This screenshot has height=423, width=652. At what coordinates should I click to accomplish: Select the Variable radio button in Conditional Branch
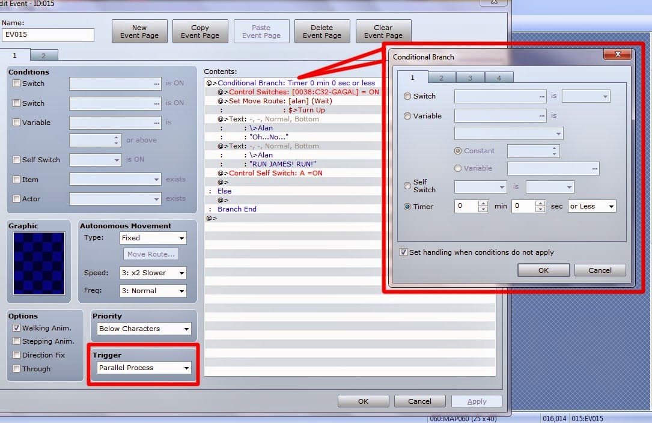point(407,116)
